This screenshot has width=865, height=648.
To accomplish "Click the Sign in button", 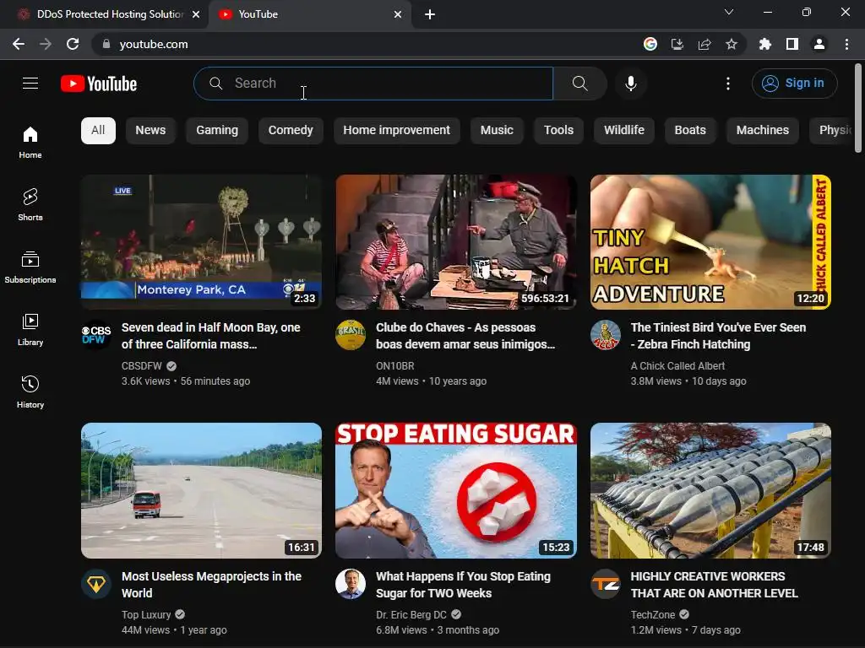I will point(794,84).
